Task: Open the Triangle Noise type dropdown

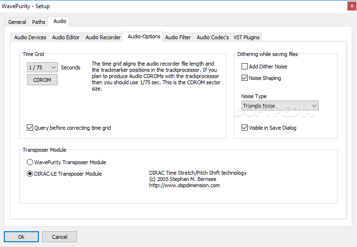Action: (x=280, y=106)
